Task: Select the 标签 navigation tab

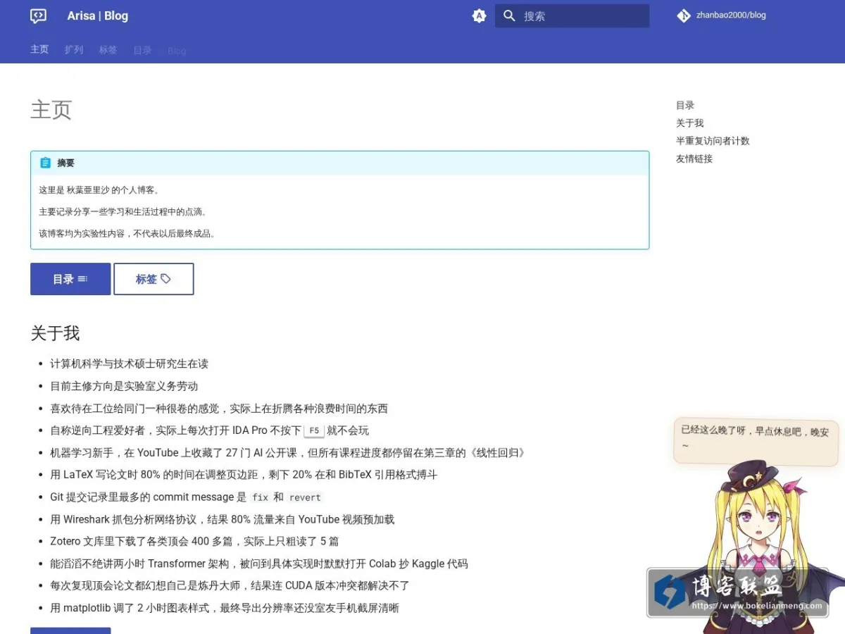Action: pyautogui.click(x=108, y=50)
